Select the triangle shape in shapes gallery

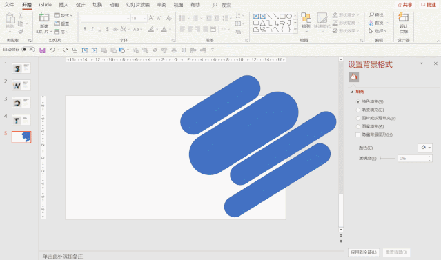(263, 23)
